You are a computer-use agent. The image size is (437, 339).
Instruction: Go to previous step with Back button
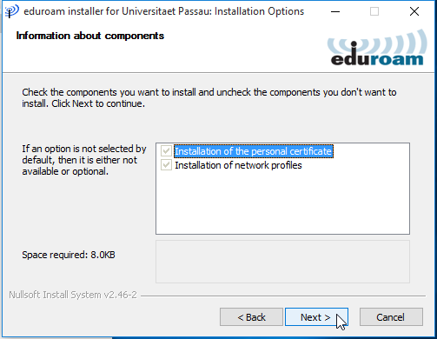click(251, 317)
